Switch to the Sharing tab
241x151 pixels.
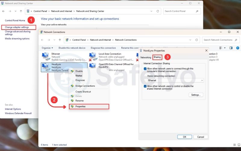tap(157, 57)
